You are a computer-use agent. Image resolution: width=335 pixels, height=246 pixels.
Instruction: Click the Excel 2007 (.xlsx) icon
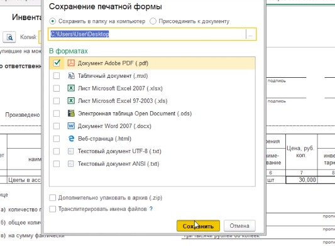click(71, 88)
